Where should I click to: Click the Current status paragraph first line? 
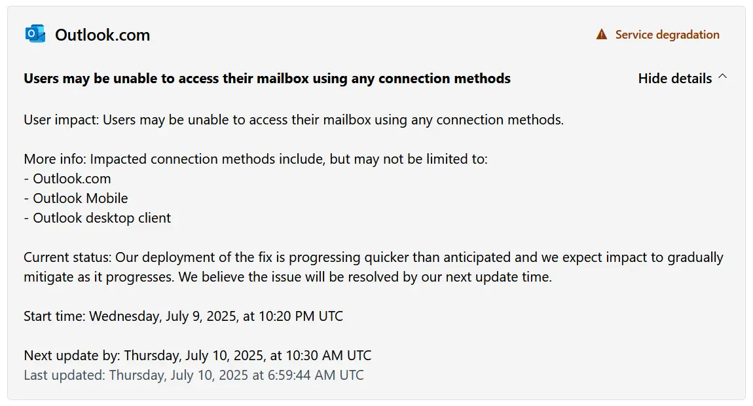coord(373,257)
